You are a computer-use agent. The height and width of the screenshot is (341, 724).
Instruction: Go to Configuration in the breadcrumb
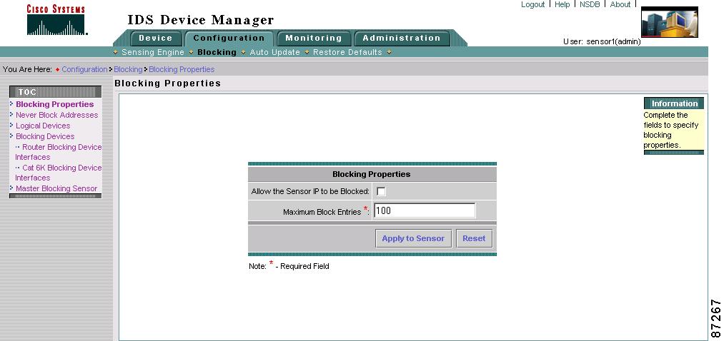(x=84, y=69)
